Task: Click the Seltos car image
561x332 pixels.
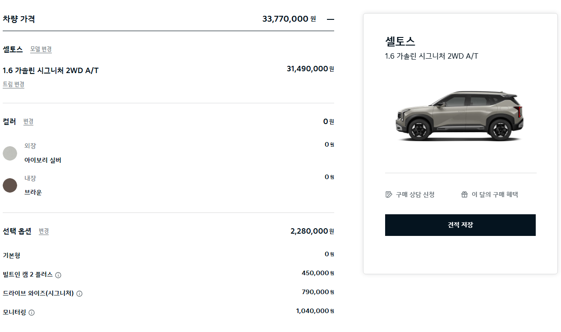Action: [460, 116]
